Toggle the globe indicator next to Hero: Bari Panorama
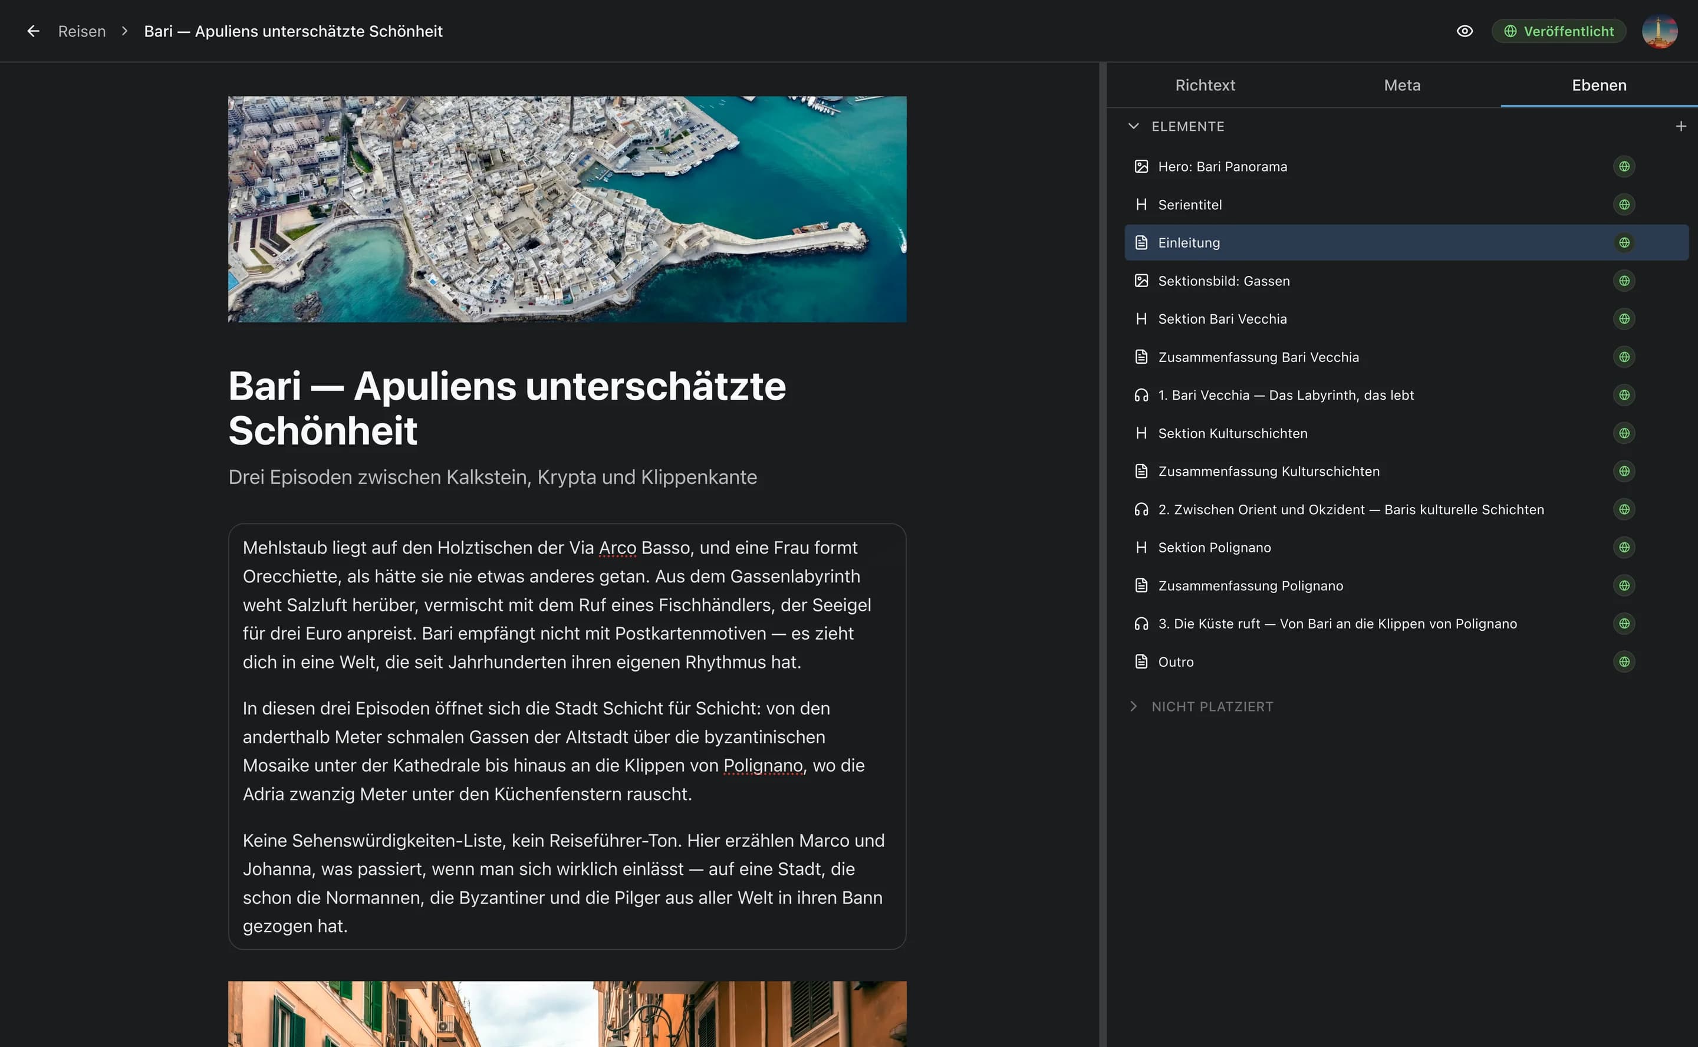1698x1047 pixels. point(1624,166)
